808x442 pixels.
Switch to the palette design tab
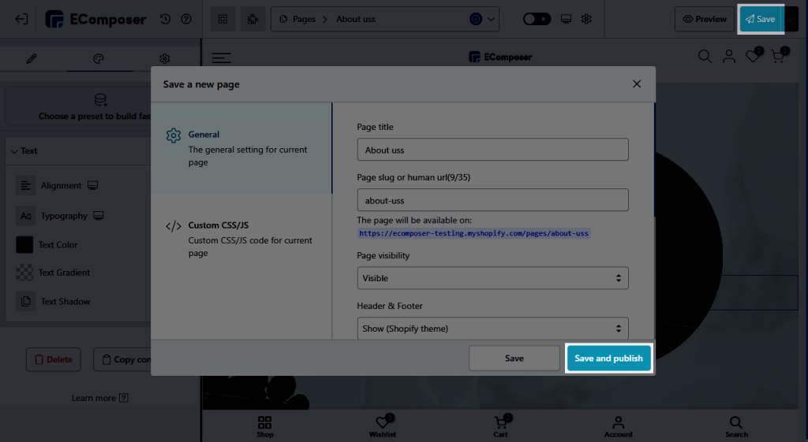pos(99,58)
